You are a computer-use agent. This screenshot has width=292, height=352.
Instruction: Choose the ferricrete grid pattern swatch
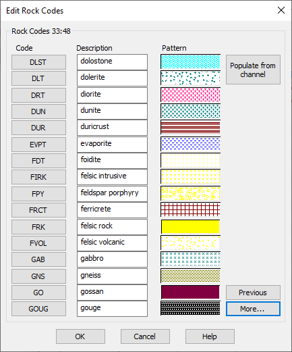tap(190, 209)
